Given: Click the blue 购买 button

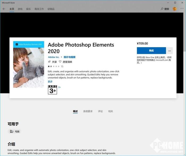Looking at the screenshot, I should point(151,51).
